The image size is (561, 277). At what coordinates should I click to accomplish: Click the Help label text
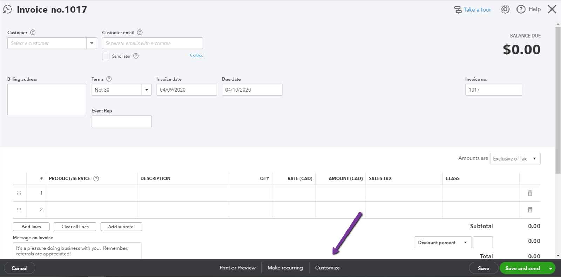535,9
